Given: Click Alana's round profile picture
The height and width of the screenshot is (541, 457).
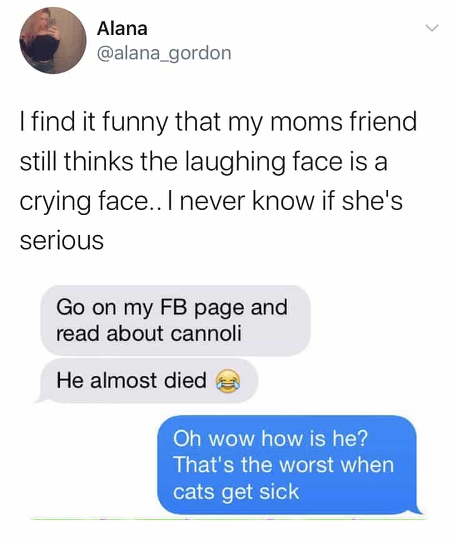Looking at the screenshot, I should [x=52, y=41].
